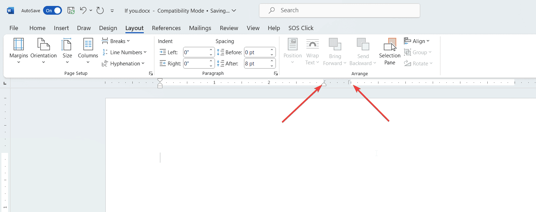536x212 pixels.
Task: Open the SOS Click tab
Action: tap(301, 28)
